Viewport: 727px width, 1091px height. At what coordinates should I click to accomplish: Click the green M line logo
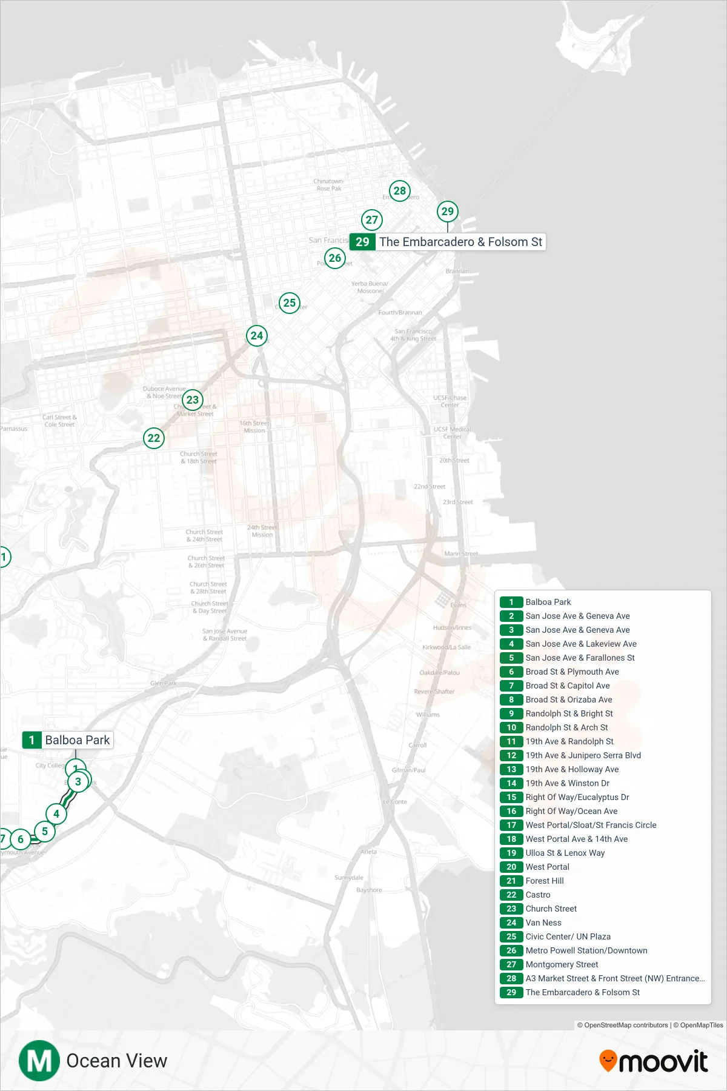pyautogui.click(x=39, y=1061)
